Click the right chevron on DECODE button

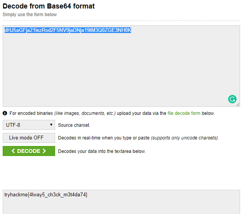(44, 151)
